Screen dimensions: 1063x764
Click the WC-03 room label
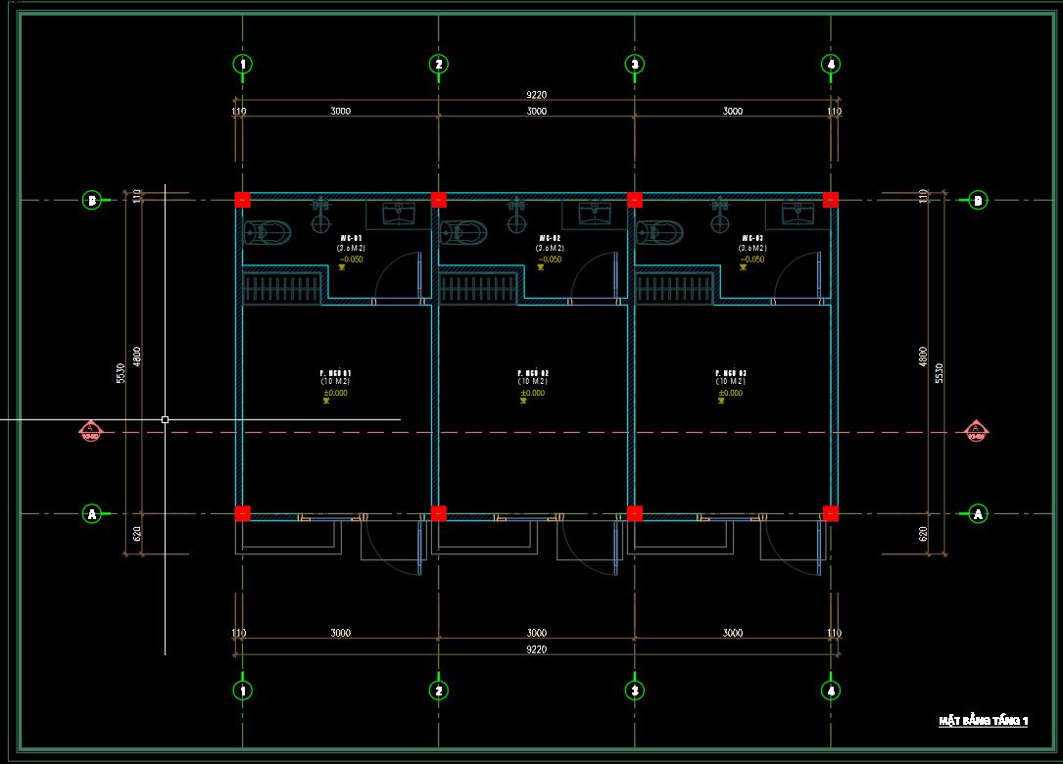(752, 239)
